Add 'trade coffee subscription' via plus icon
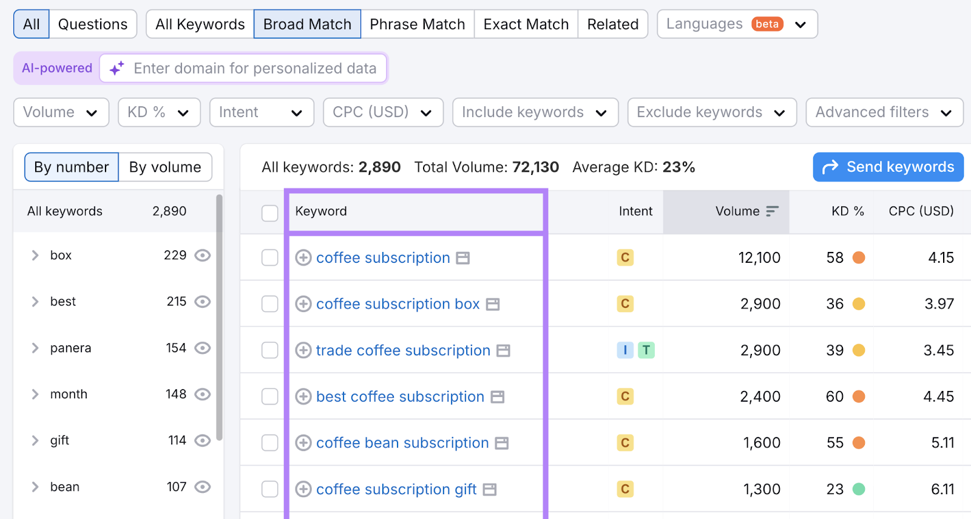 (x=303, y=350)
